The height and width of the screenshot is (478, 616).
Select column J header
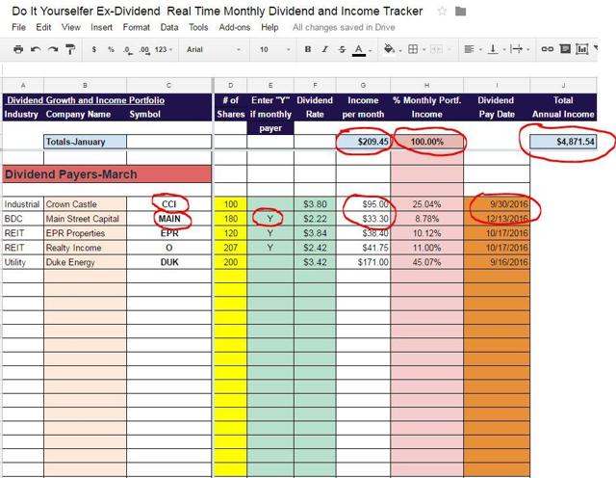[x=563, y=85]
